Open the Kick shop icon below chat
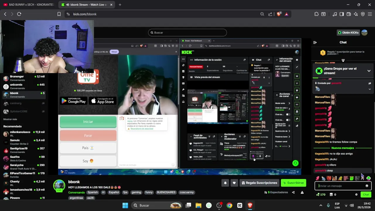The width and height of the screenshot is (375, 211). 331,195
